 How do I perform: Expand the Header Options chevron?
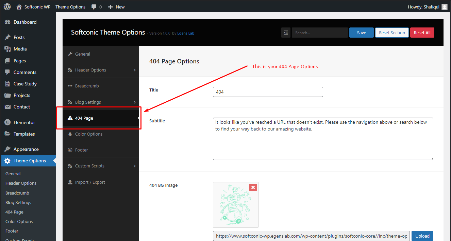pyautogui.click(x=135, y=70)
